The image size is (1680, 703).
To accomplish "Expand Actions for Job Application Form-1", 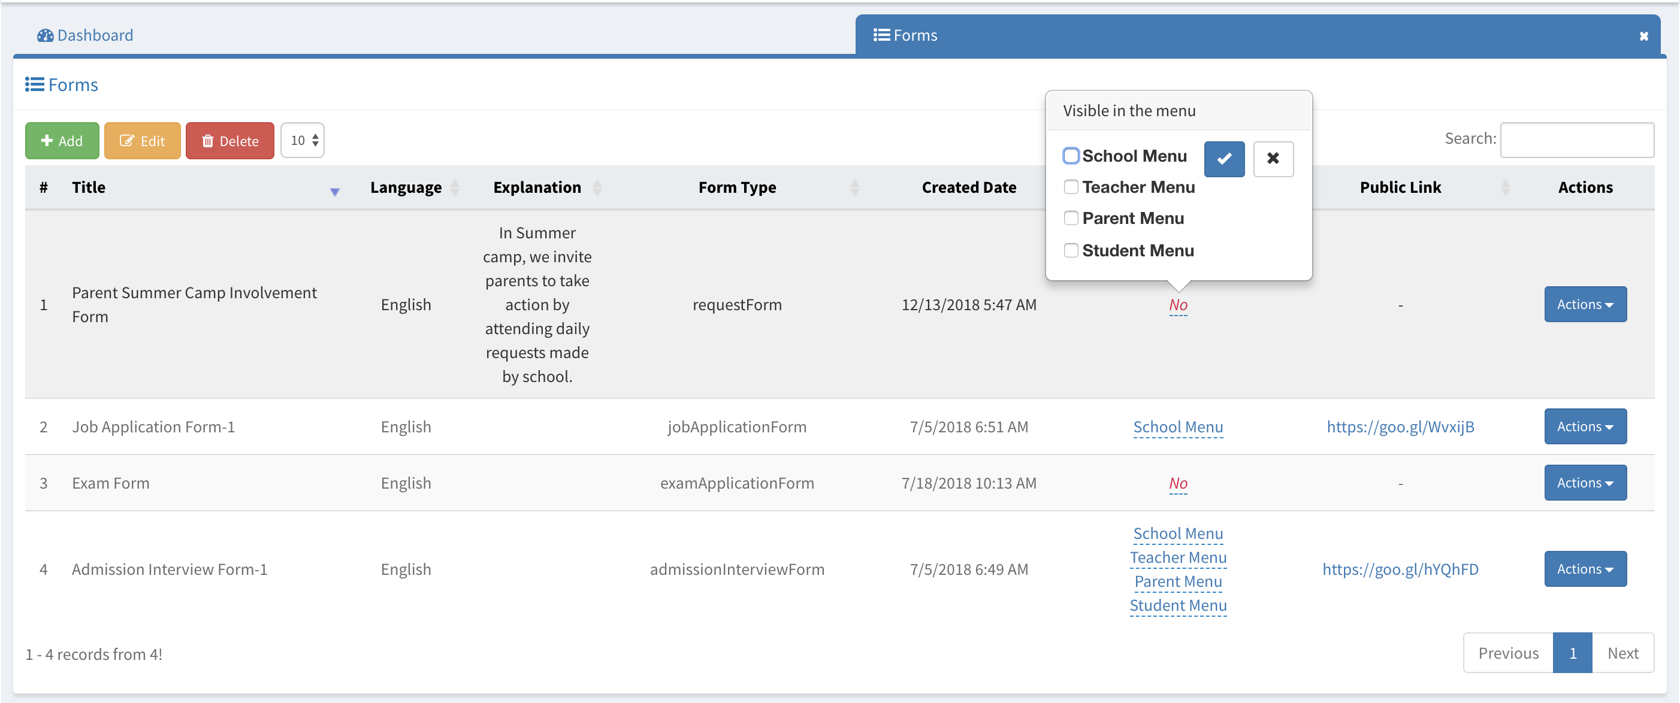I will click(1584, 426).
